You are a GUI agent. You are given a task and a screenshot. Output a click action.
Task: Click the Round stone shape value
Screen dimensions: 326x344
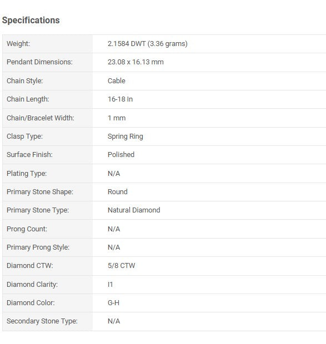point(118,192)
